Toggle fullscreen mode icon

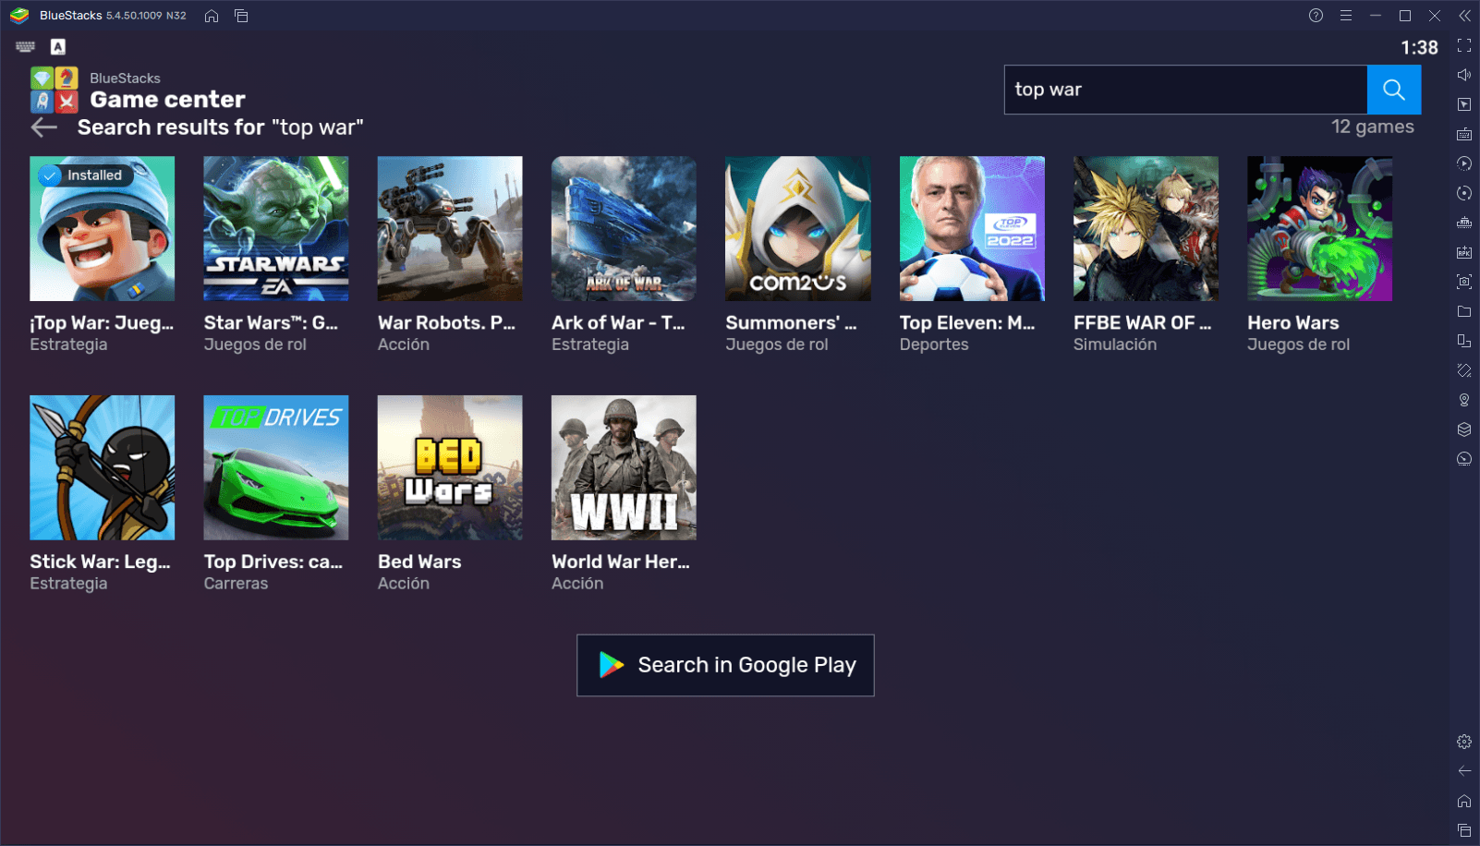[1464, 45]
